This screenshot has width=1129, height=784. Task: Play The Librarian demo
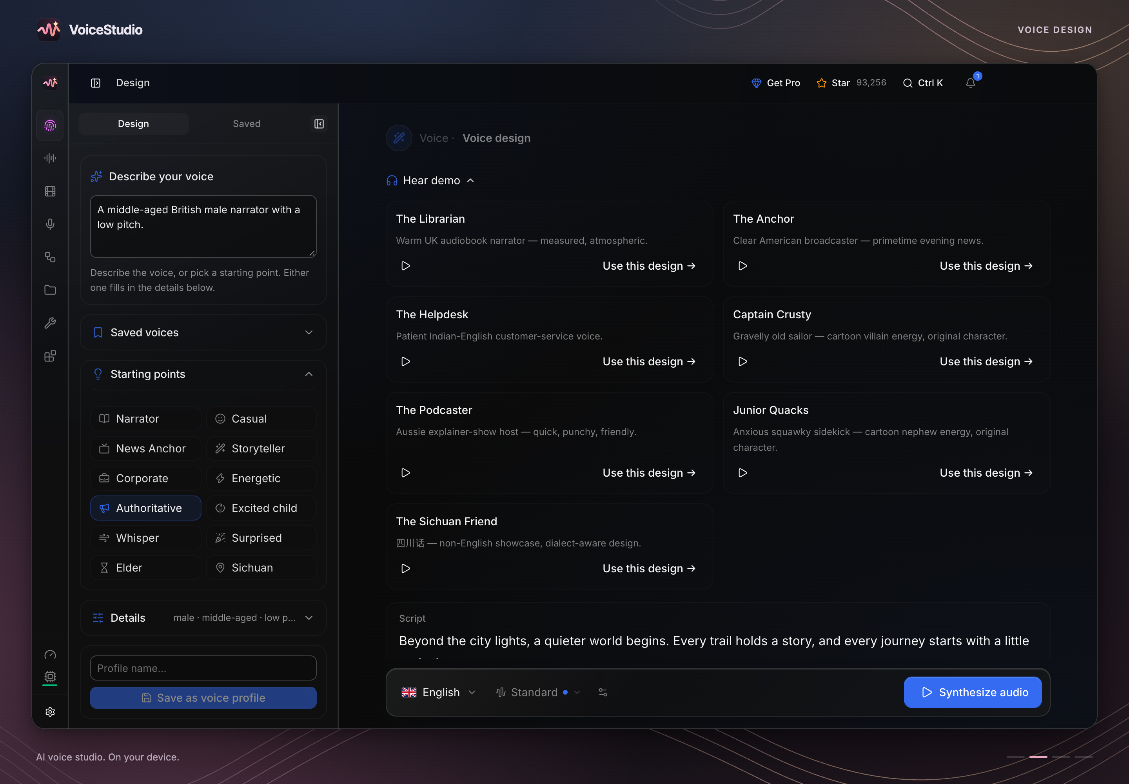[x=405, y=266]
